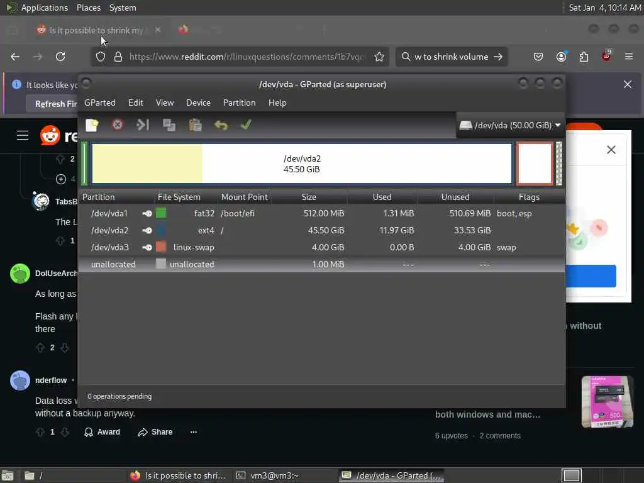Click the Partition column header
This screenshot has width=644, height=483.
pyautogui.click(x=118, y=197)
